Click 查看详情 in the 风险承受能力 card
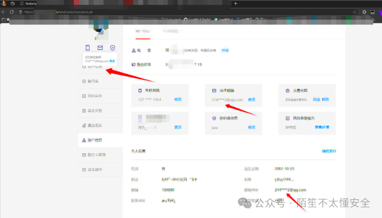 pos(322,127)
